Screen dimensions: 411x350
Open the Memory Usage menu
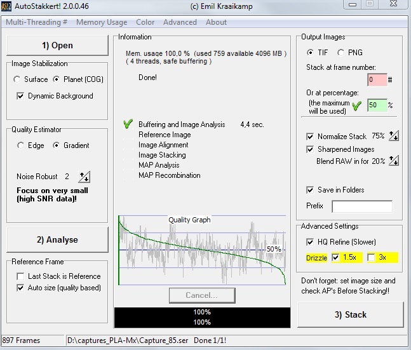(x=102, y=22)
